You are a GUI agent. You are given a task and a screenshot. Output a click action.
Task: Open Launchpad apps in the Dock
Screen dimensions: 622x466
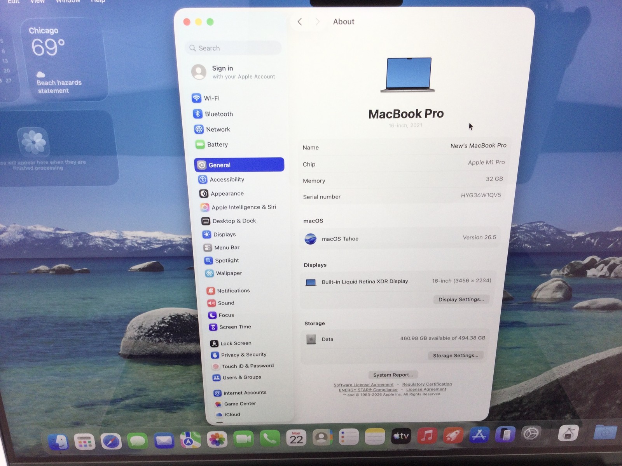click(x=84, y=442)
